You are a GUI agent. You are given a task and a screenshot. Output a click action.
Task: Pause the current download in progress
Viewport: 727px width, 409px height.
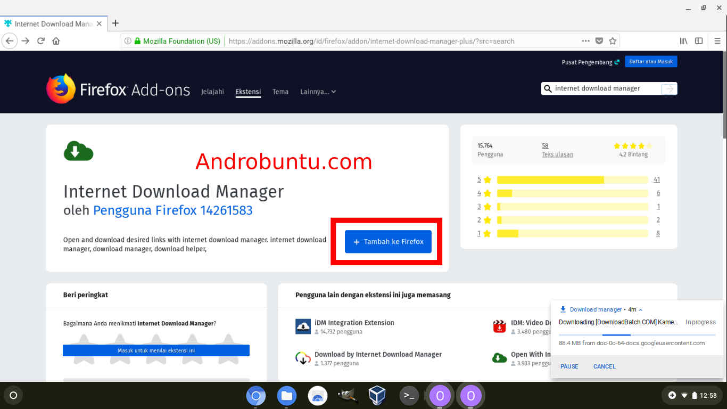pos(569,366)
